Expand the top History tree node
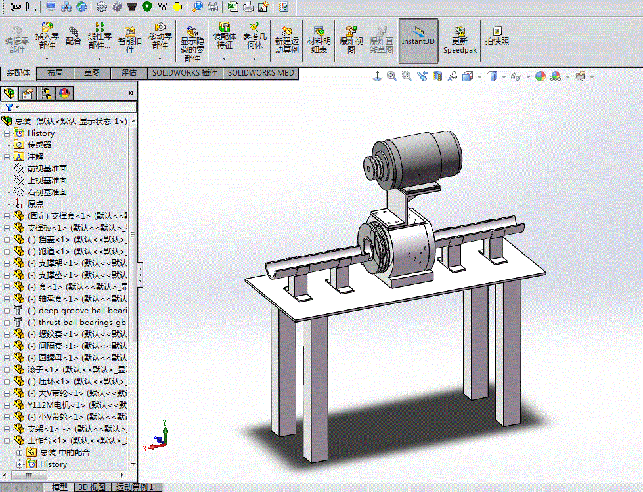The height and width of the screenshot is (492, 643). [7, 133]
